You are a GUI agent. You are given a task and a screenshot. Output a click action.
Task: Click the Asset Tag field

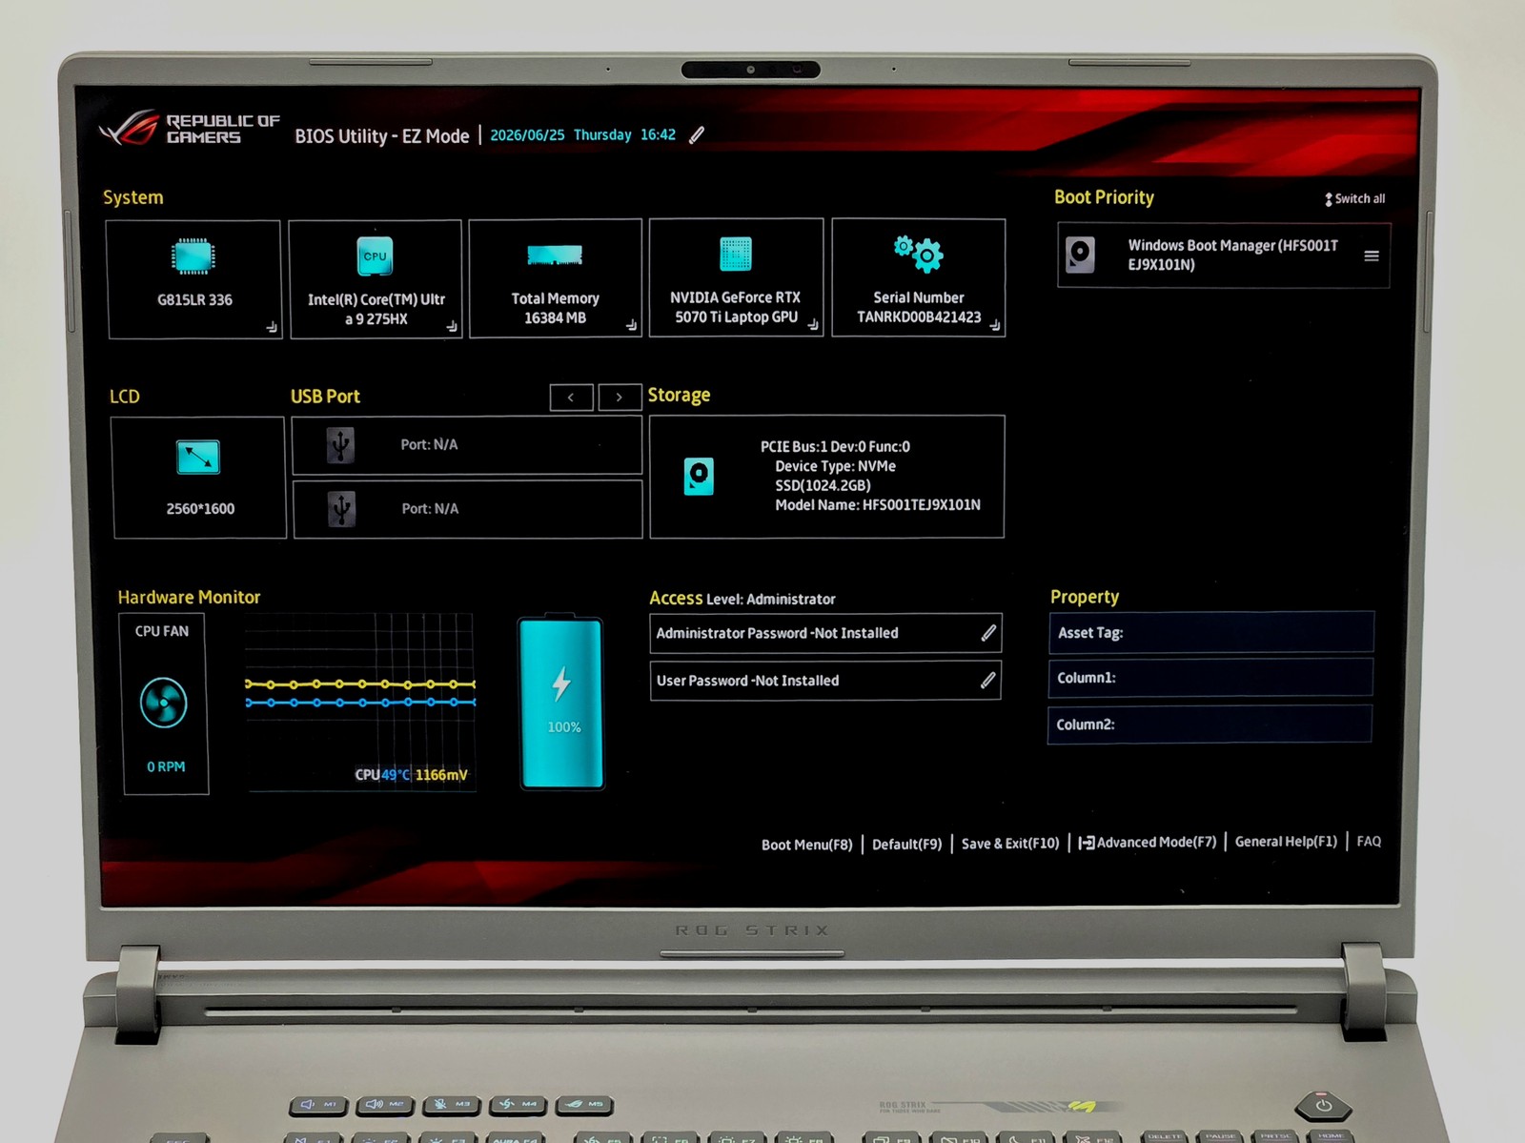tap(1211, 632)
